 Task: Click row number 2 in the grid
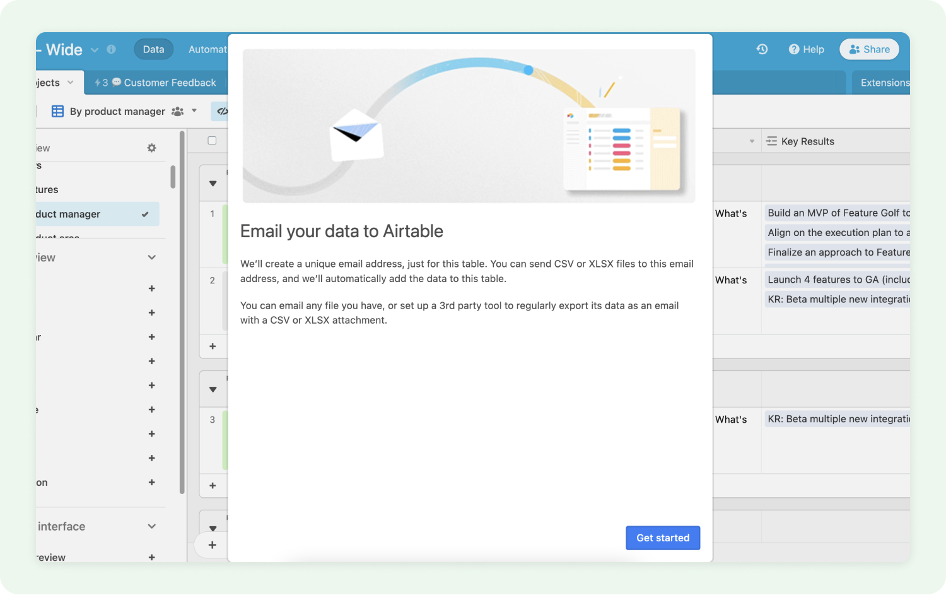[x=213, y=280]
